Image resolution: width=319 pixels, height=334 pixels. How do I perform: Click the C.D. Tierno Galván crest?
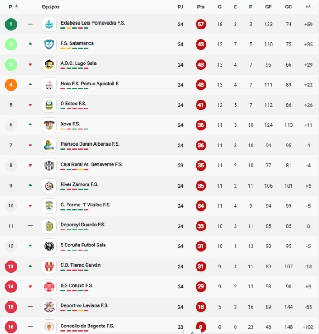(x=49, y=267)
